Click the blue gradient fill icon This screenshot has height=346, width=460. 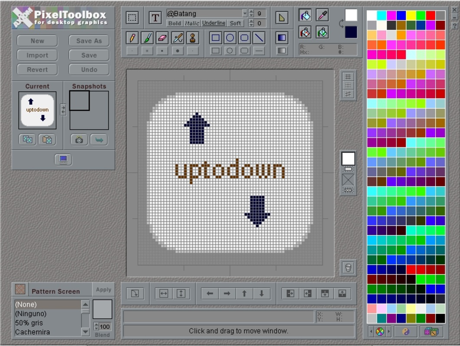(x=282, y=38)
